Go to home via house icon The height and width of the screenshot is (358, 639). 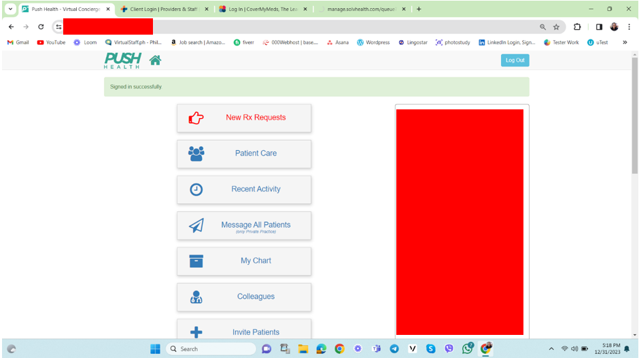click(x=155, y=60)
